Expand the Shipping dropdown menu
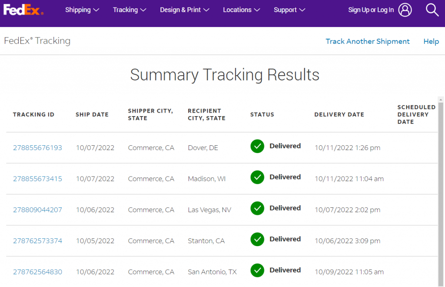 tap(82, 10)
